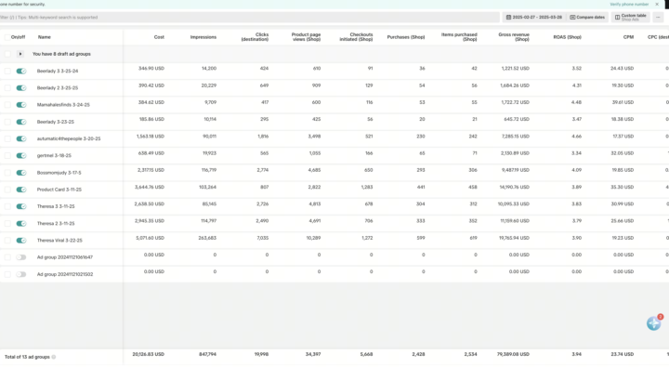Sort by ROAS (Shop) column header
Image resolution: width=669 pixels, height=367 pixels.
[x=567, y=37]
